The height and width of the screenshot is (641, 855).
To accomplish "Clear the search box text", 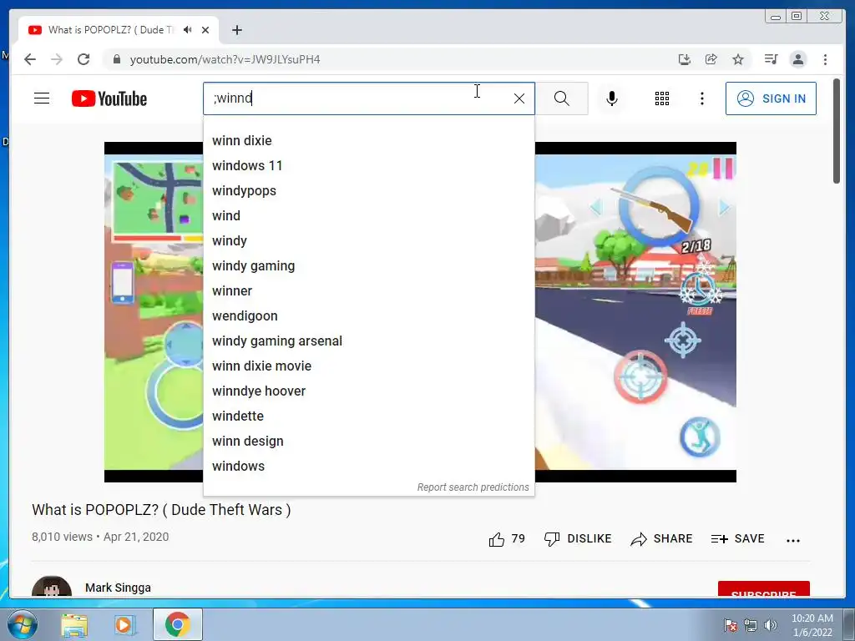I will coord(519,98).
